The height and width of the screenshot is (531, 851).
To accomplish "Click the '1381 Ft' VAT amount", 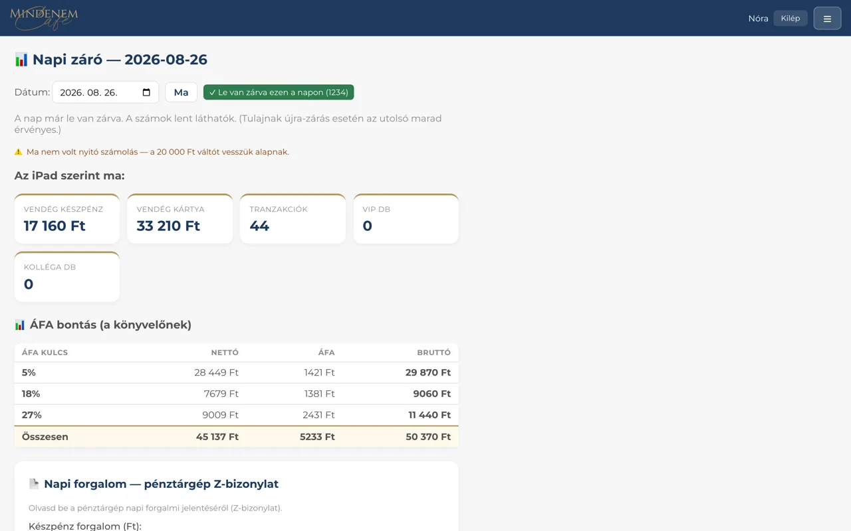I will [x=320, y=394].
